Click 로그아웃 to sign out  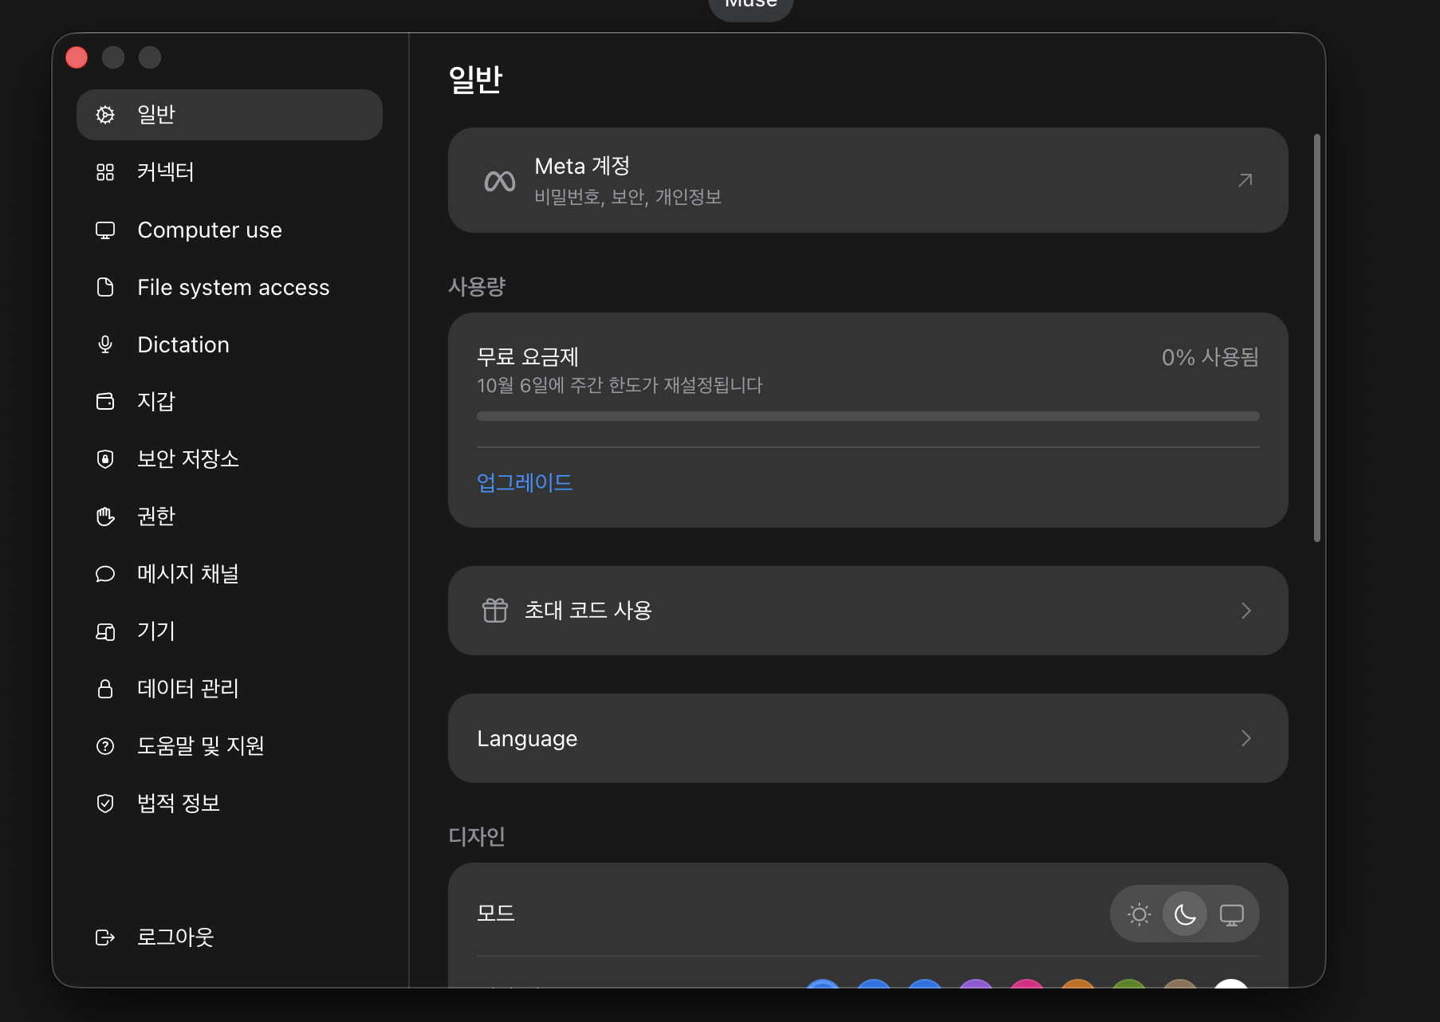coord(230,937)
